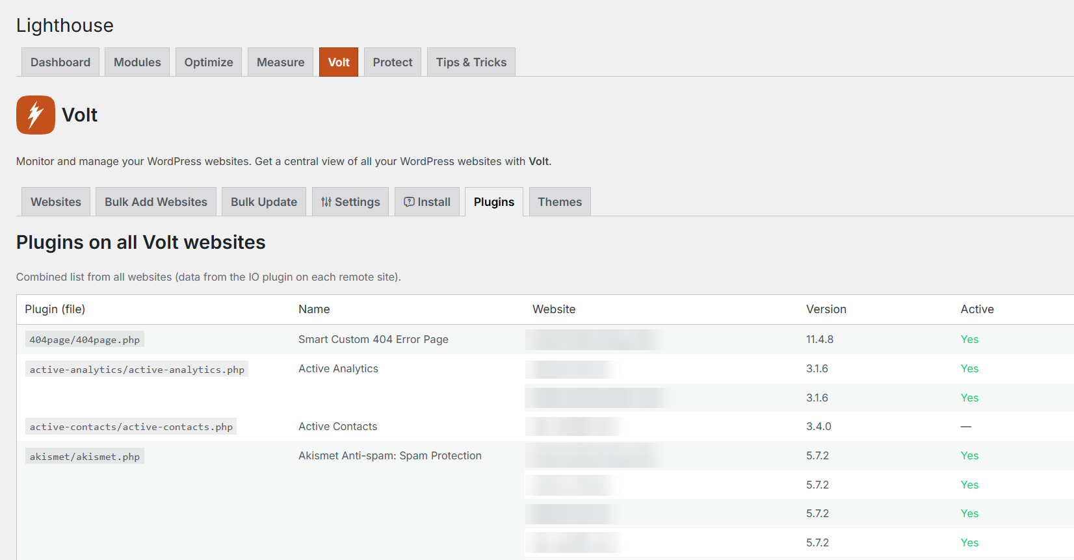This screenshot has height=560, width=1074.
Task: Open the Optimize tab
Action: pos(209,62)
